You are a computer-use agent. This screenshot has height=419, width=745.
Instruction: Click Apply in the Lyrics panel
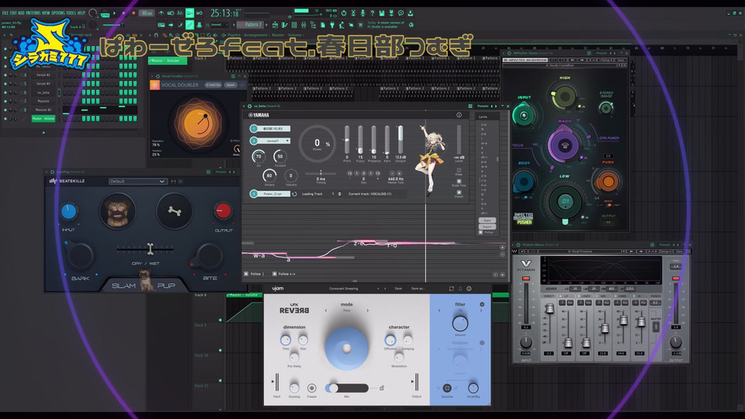(x=487, y=220)
